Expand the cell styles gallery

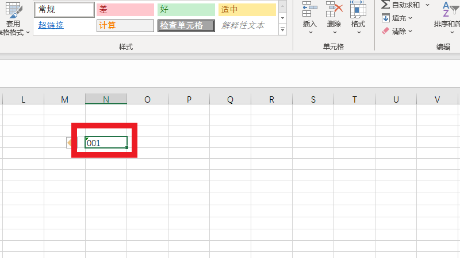coord(282,30)
